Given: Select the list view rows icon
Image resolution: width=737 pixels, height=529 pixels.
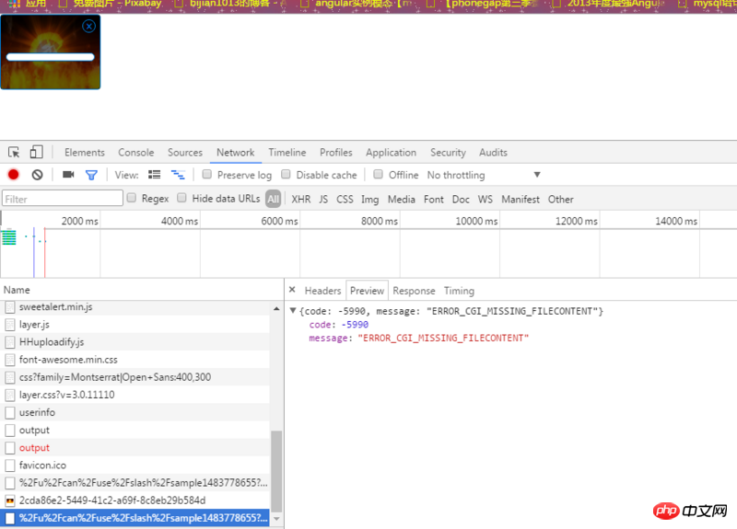Looking at the screenshot, I should (x=155, y=175).
